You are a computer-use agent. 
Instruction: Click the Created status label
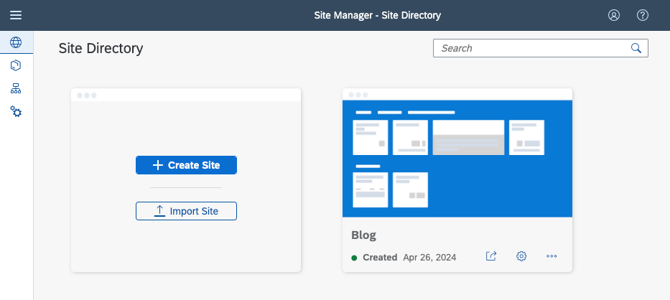pyautogui.click(x=380, y=258)
